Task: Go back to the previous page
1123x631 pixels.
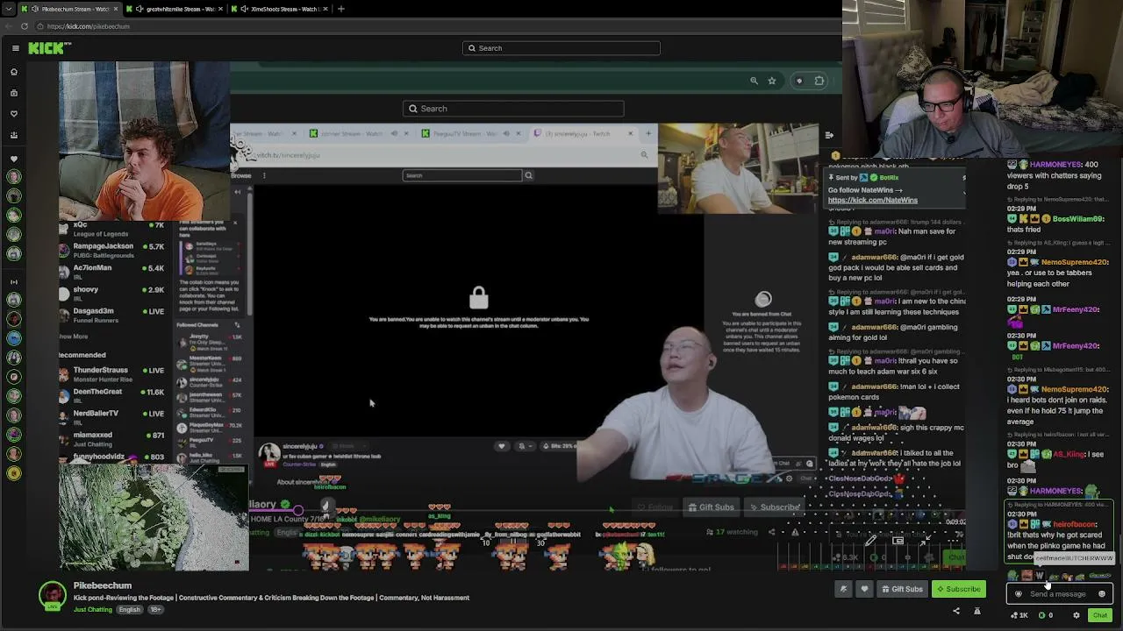Action: click(8, 26)
